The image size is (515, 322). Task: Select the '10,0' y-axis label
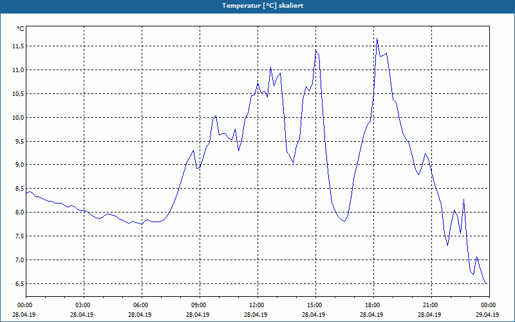[18, 118]
